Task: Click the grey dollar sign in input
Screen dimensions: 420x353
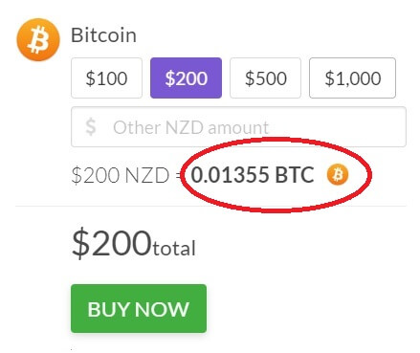Action: (91, 127)
